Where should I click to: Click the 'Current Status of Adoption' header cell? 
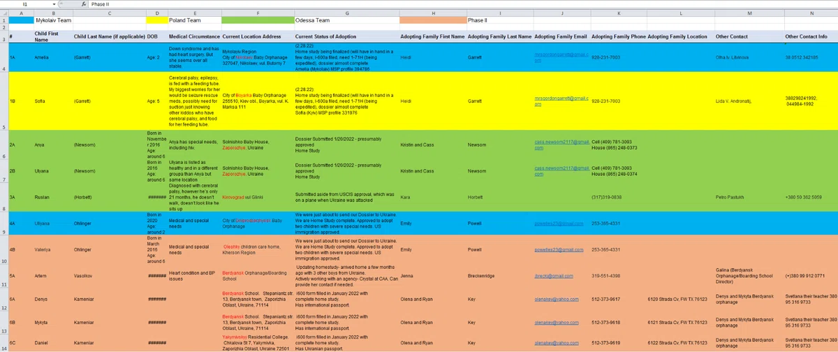[x=346, y=36]
